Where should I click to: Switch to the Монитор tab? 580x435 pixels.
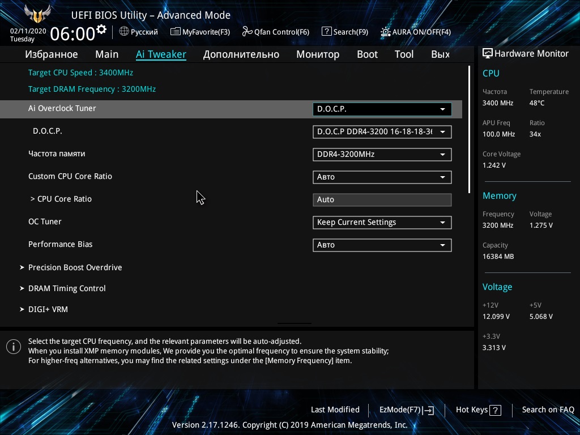click(318, 54)
